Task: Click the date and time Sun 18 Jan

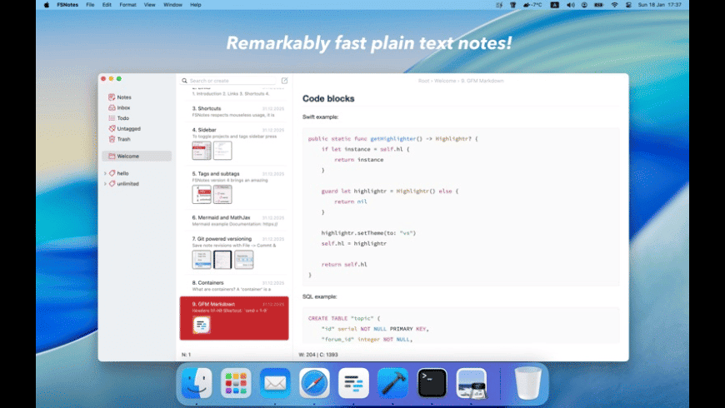Action: click(660, 5)
